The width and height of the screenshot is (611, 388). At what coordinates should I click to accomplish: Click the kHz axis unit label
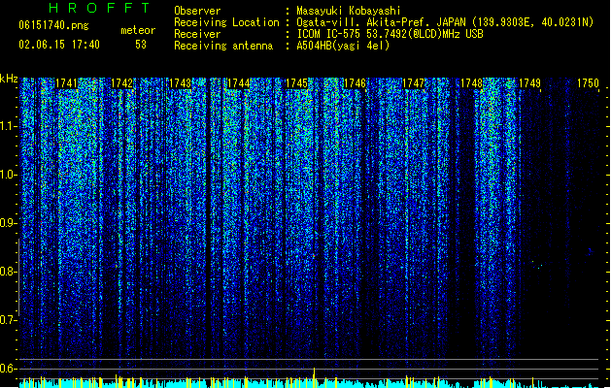(x=9, y=79)
